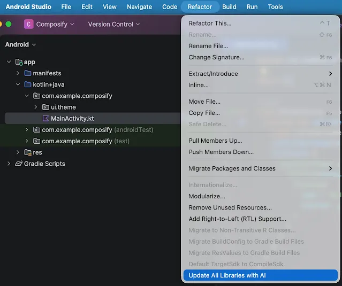Viewport: 342px width, 286px height.
Task: Click the app module folder icon
Action: (x=19, y=62)
